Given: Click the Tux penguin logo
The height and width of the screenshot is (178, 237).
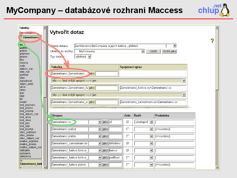Looking at the screenshot, I should coord(225,10).
